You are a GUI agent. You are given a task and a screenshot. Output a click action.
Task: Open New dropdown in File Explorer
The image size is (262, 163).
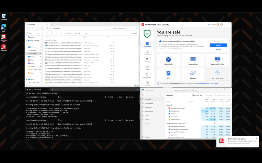[x=30, y=33]
